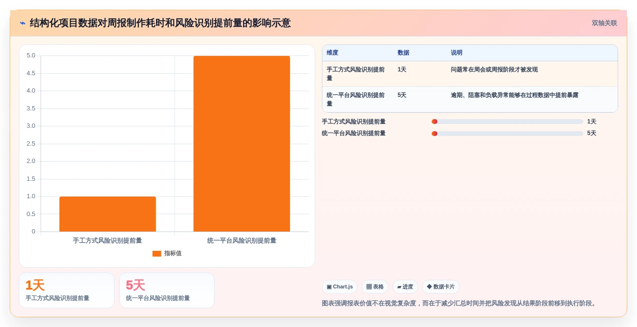This screenshot has width=637, height=327.
Task: Click the 数据卡片 tag chip
Action: pos(441,287)
